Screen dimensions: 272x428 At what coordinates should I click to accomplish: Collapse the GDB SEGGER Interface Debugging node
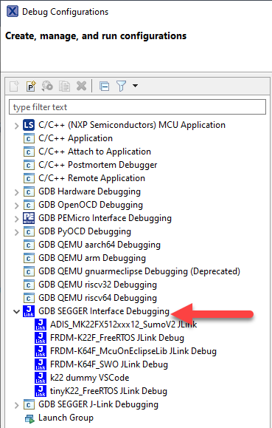click(x=17, y=311)
